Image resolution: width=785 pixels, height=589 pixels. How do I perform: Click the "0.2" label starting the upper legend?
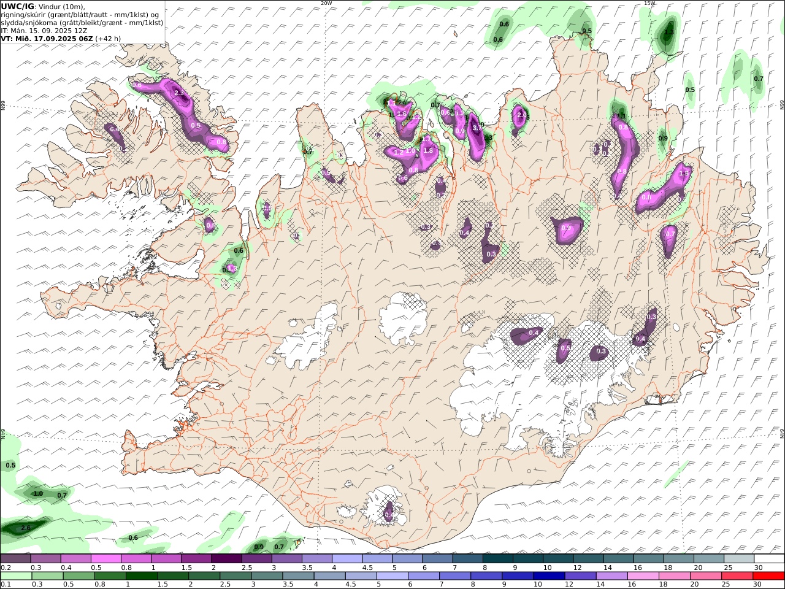pyautogui.click(x=6, y=568)
